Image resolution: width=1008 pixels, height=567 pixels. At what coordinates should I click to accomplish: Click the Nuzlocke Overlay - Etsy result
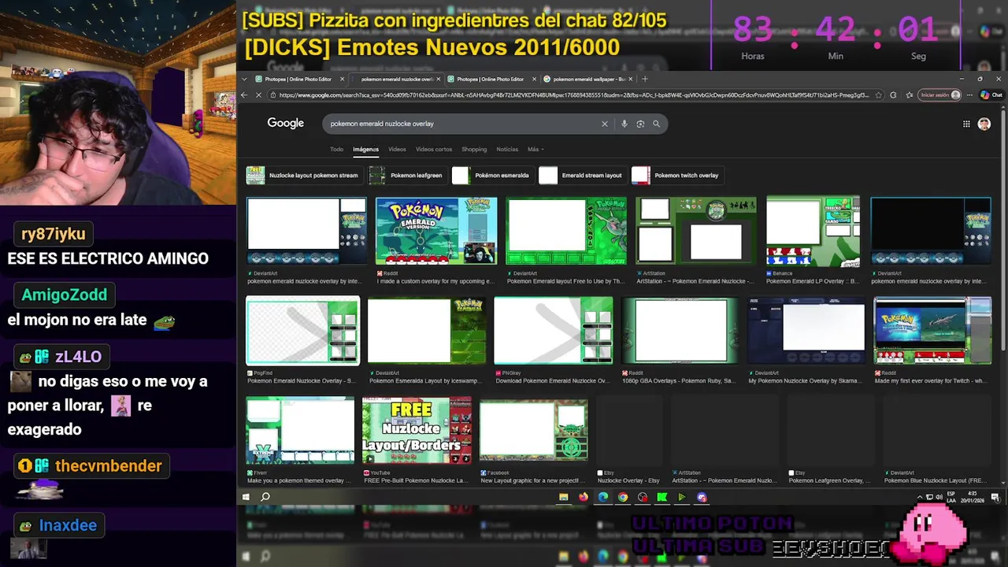tap(628, 480)
